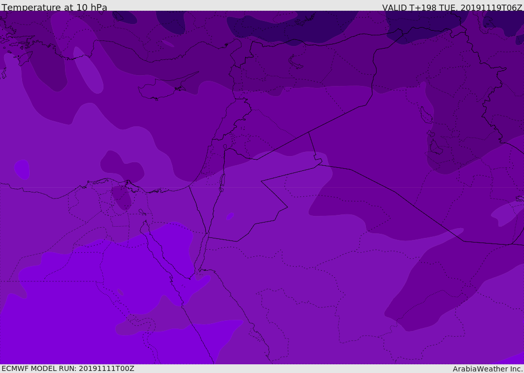Click small bright purple oval inside Jordan
524x373 pixels.
230,216
